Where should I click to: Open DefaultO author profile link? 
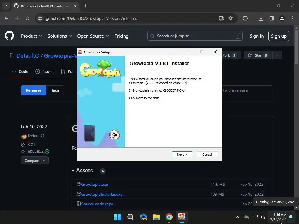pyautogui.click(x=36, y=136)
